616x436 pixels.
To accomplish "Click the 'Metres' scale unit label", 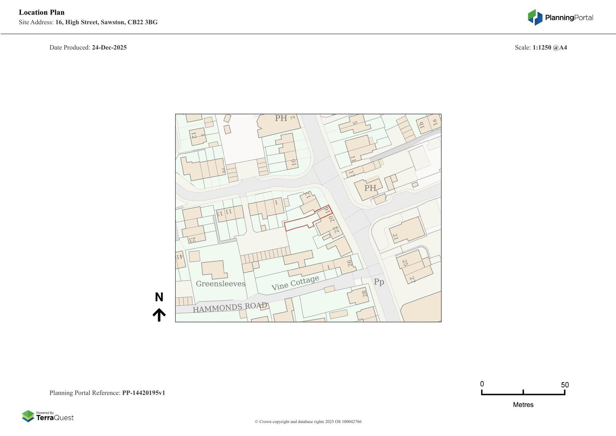I will [x=523, y=405].
